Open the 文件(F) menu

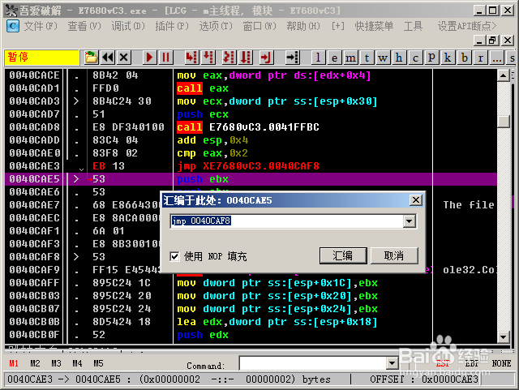click(41, 26)
